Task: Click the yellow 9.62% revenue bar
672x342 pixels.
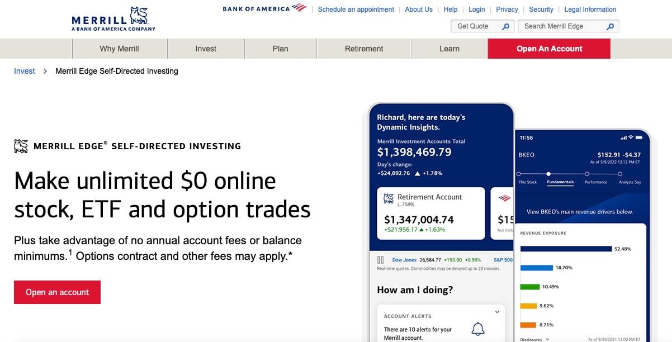Action: point(529,306)
